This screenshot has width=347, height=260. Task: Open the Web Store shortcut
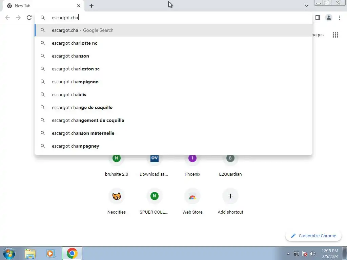point(192,202)
